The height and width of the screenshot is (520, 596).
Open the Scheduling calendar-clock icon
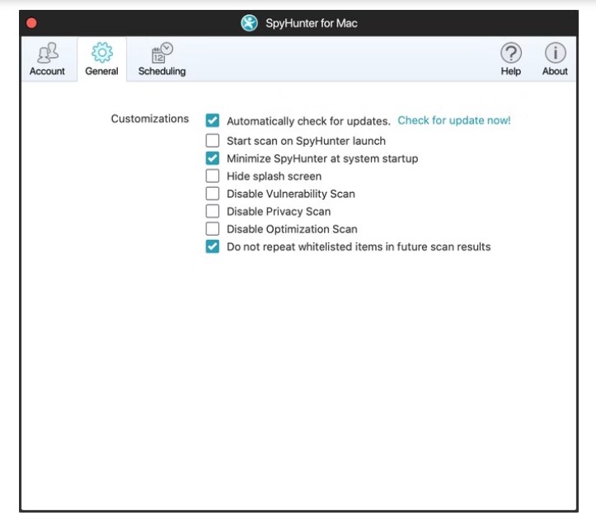point(162,53)
